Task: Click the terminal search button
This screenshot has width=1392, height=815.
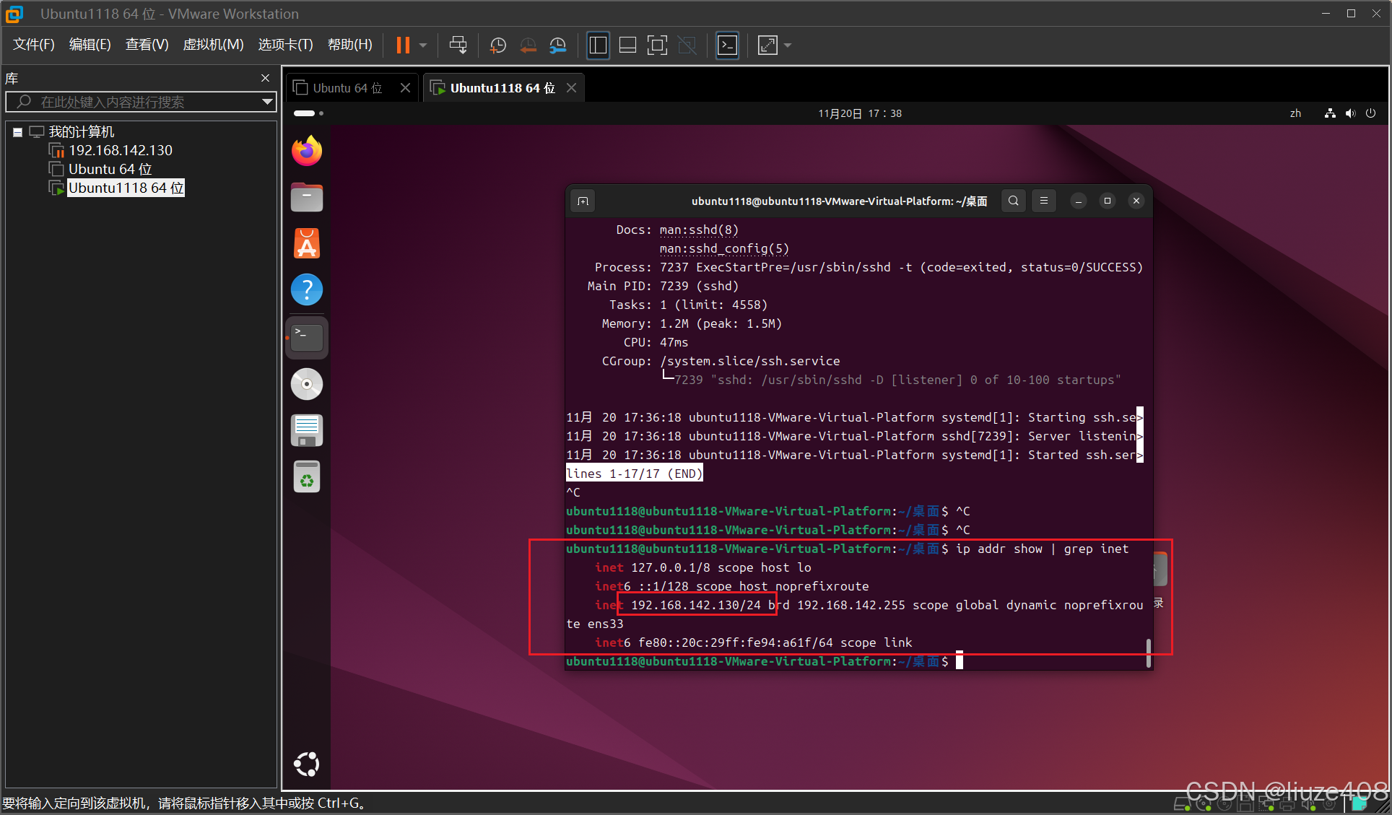Action: [x=1014, y=201]
